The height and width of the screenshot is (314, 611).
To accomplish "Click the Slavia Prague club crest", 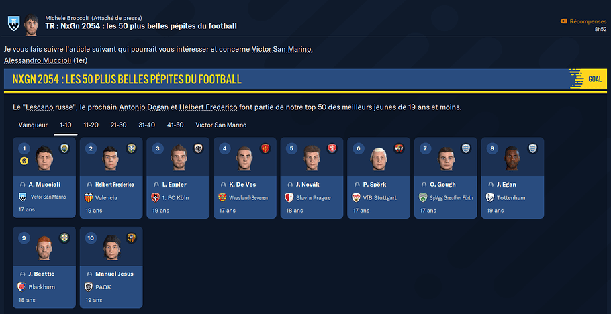I will (289, 197).
